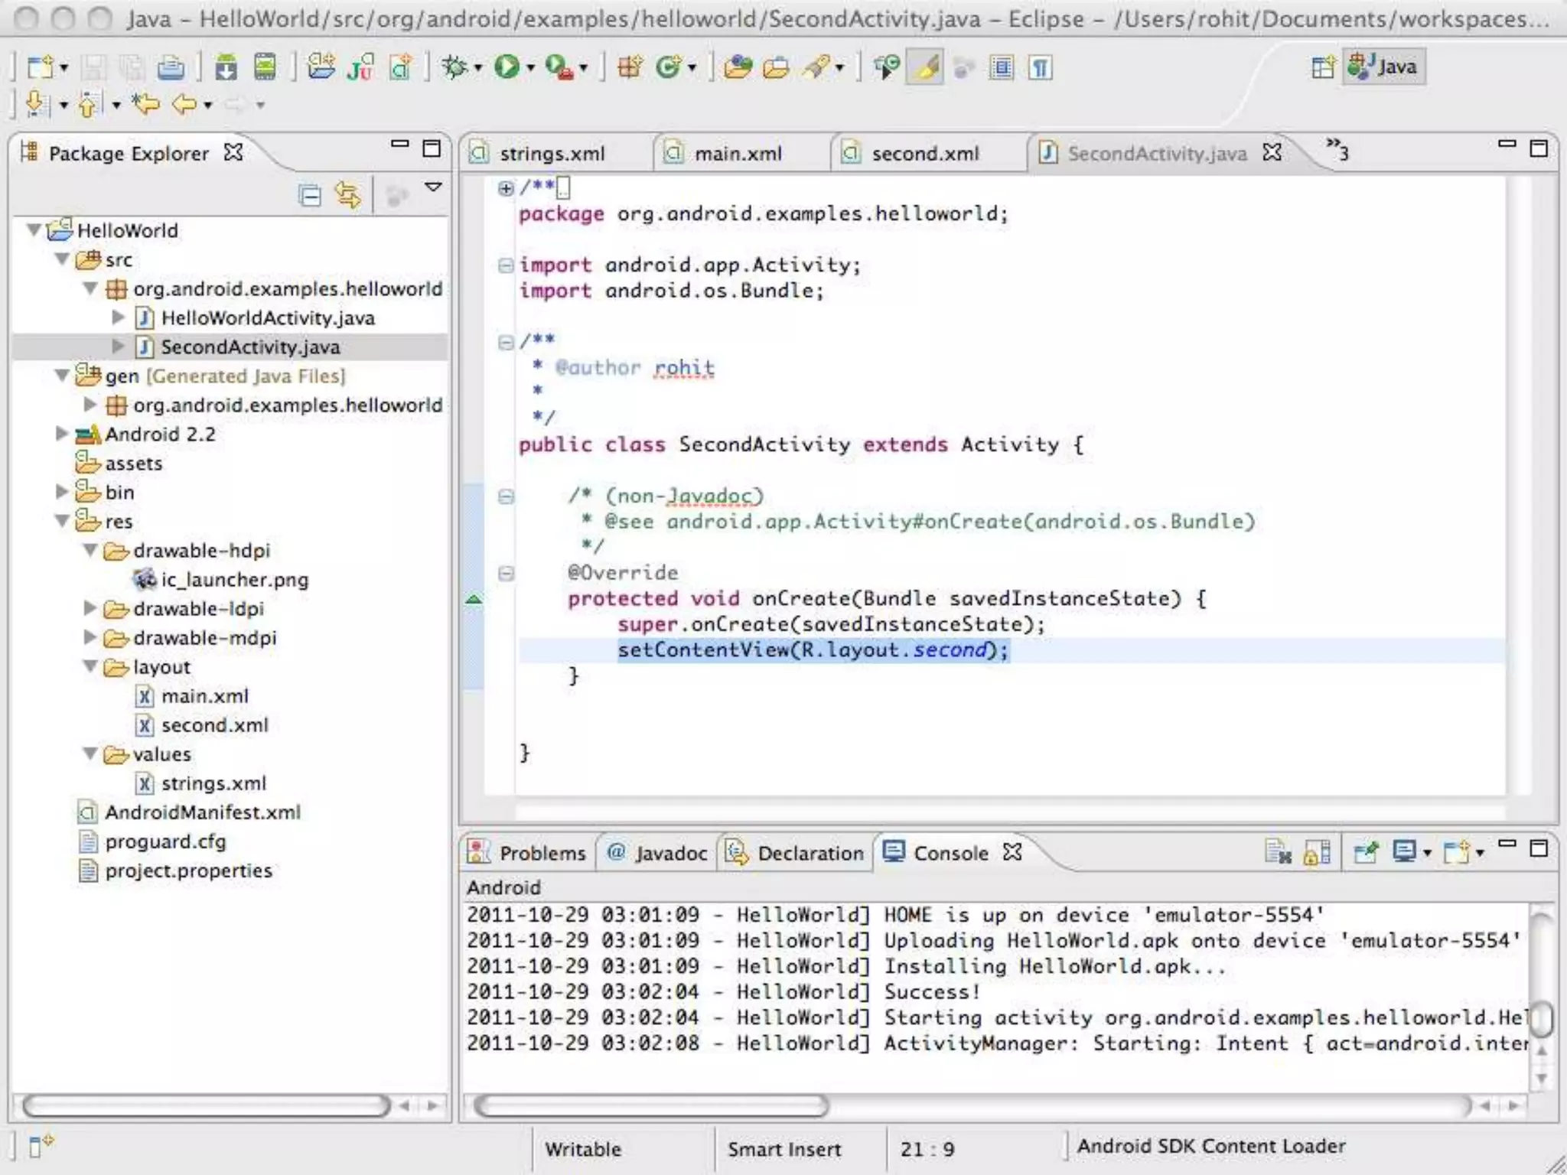Image resolution: width=1567 pixels, height=1175 pixels.
Task: Open the Run button dropdown arrow
Action: (x=530, y=69)
